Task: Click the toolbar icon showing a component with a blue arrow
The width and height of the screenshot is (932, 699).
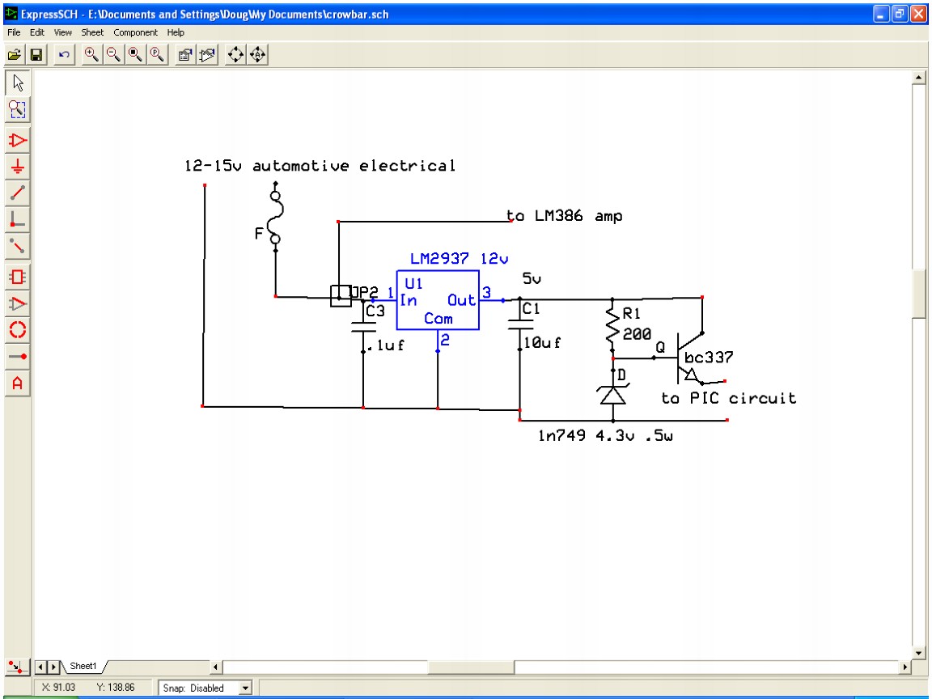Action: tap(207, 55)
